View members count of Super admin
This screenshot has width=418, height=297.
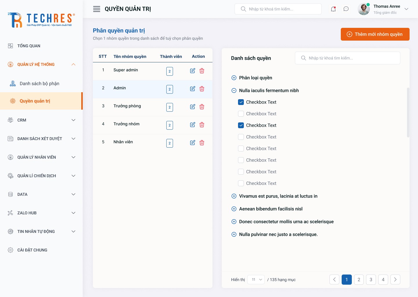170,71
